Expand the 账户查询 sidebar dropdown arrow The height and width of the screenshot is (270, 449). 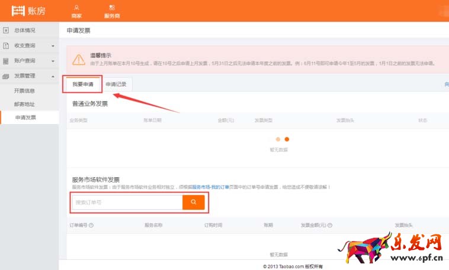pyautogui.click(x=53, y=61)
